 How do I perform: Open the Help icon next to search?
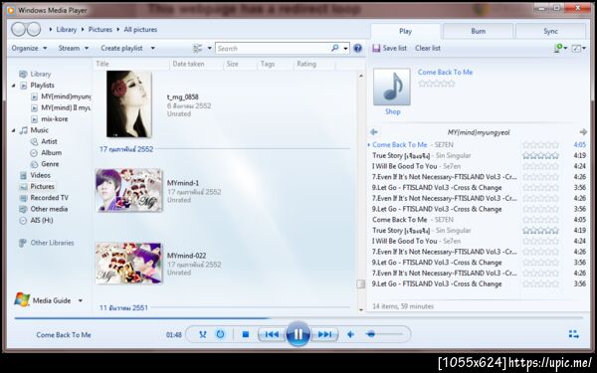click(x=357, y=48)
